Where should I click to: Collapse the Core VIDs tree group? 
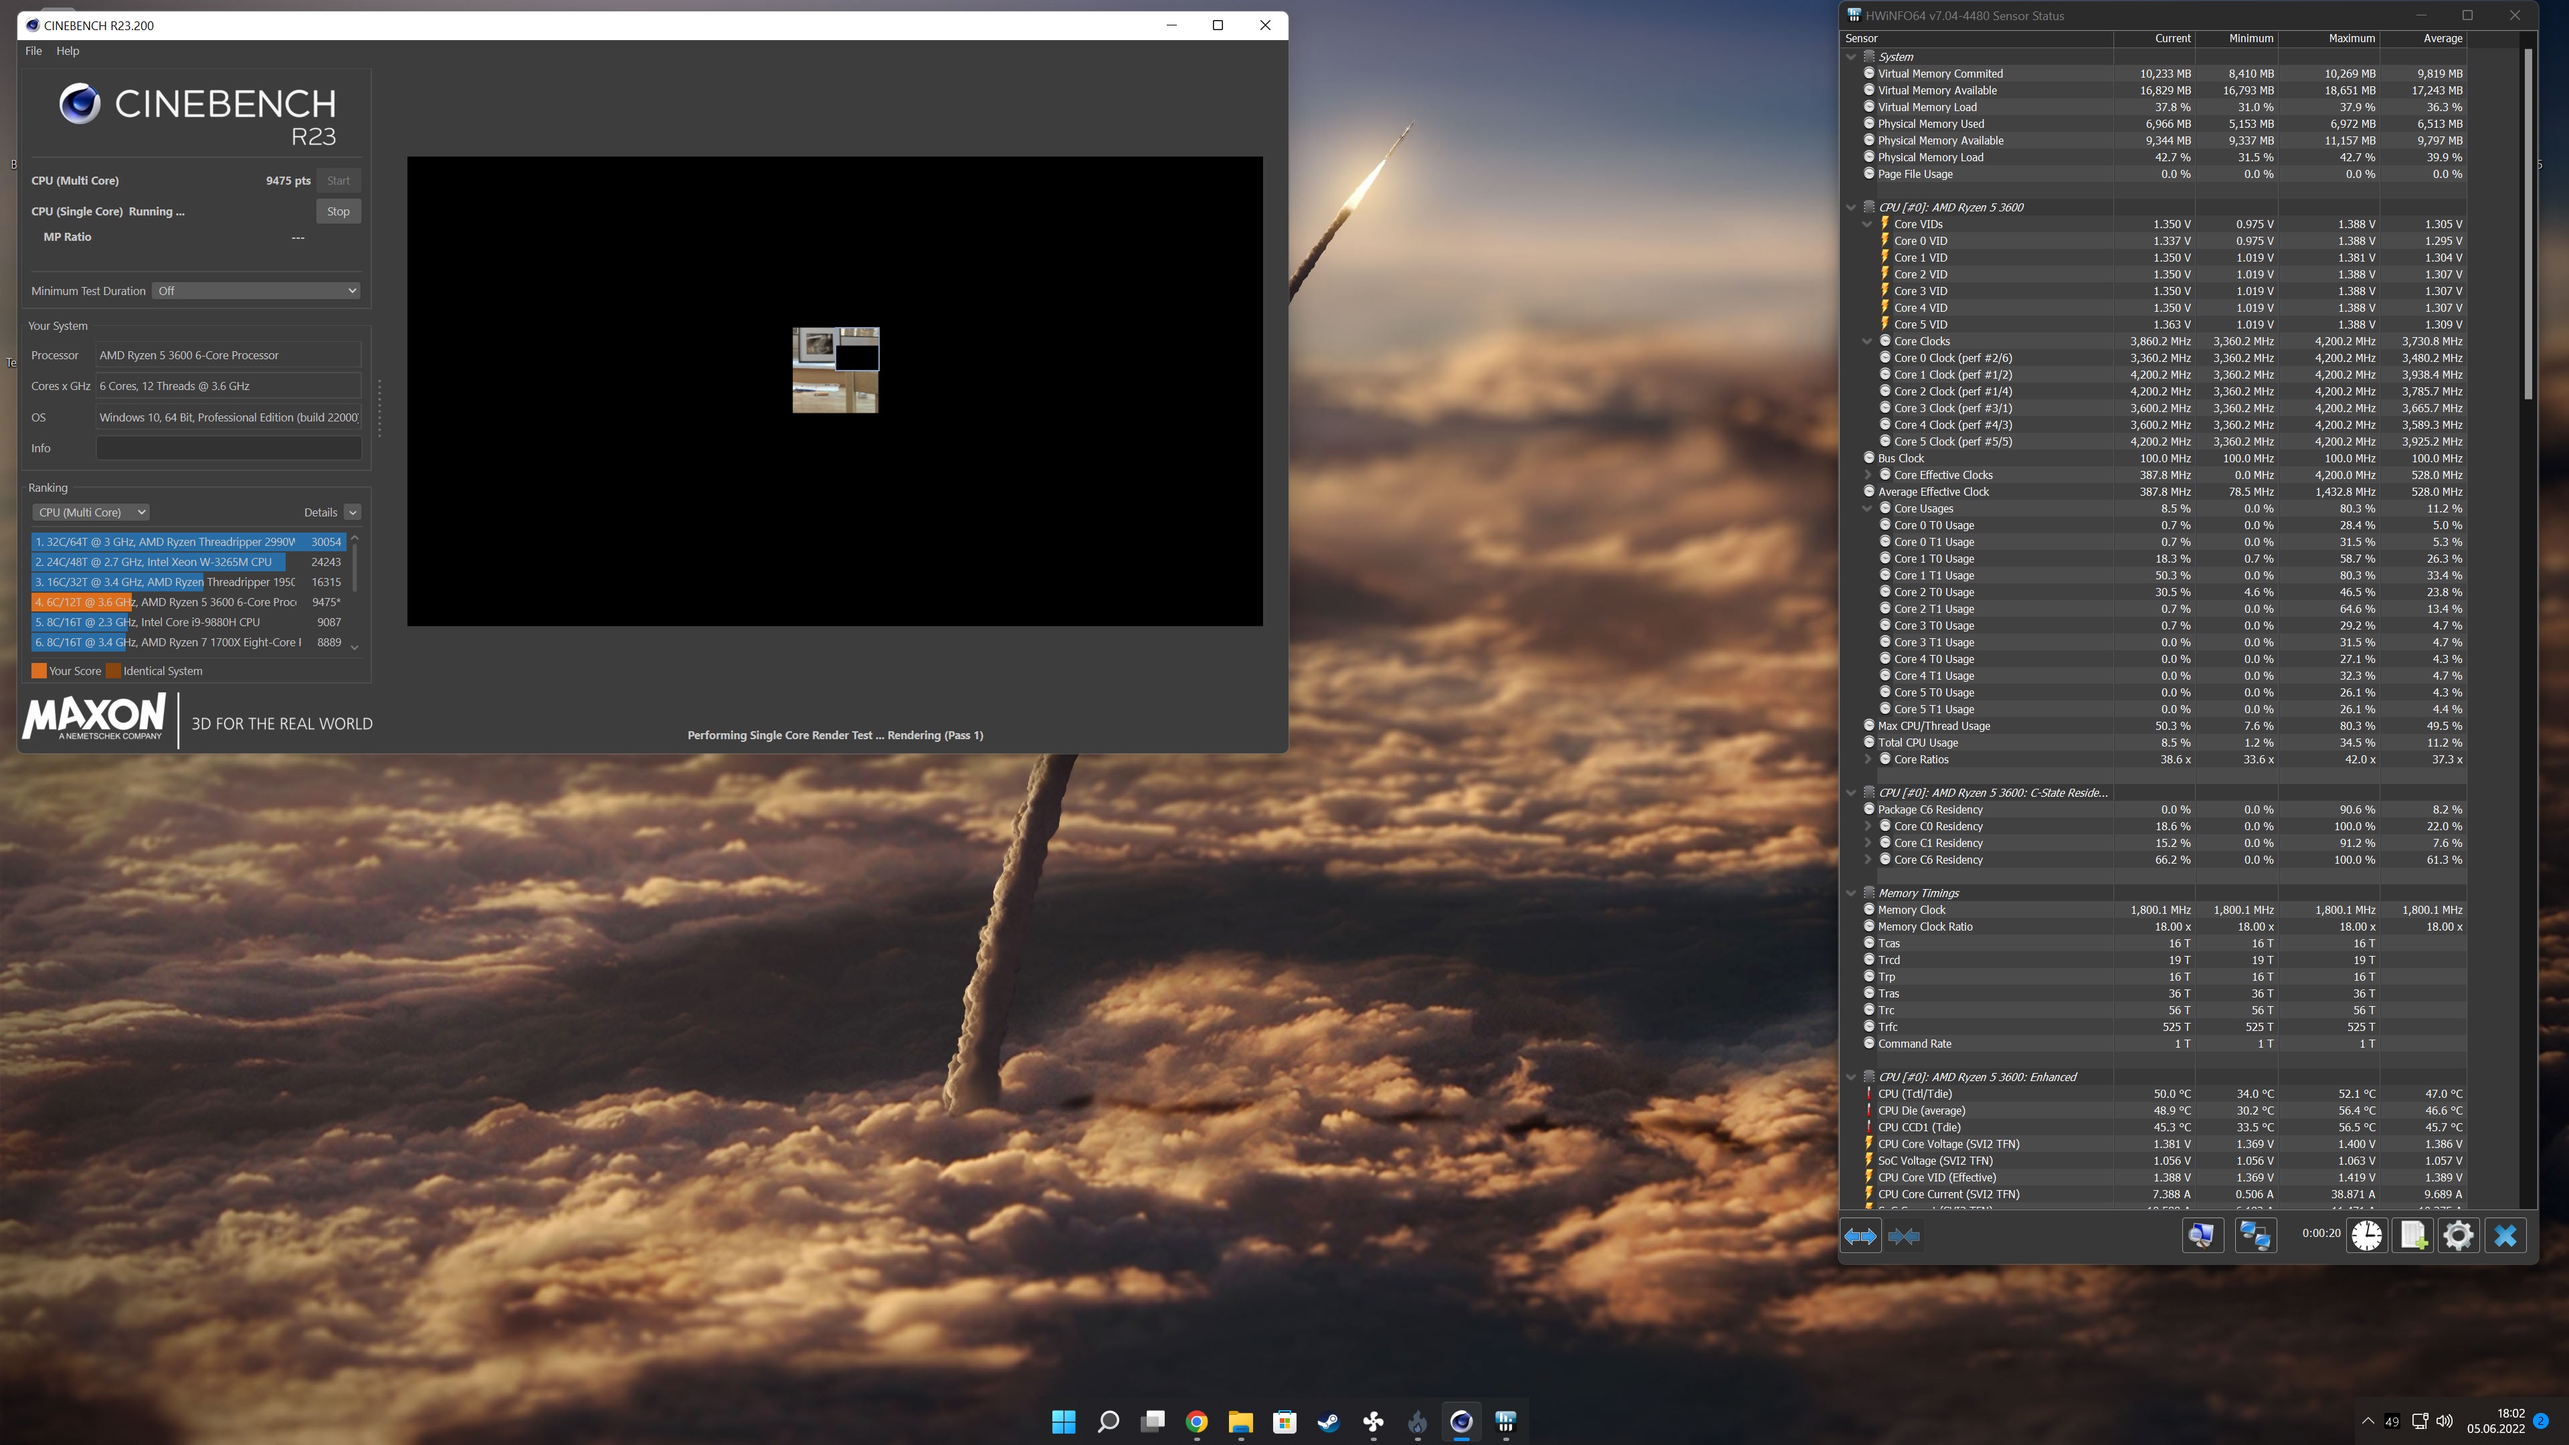click(1867, 224)
